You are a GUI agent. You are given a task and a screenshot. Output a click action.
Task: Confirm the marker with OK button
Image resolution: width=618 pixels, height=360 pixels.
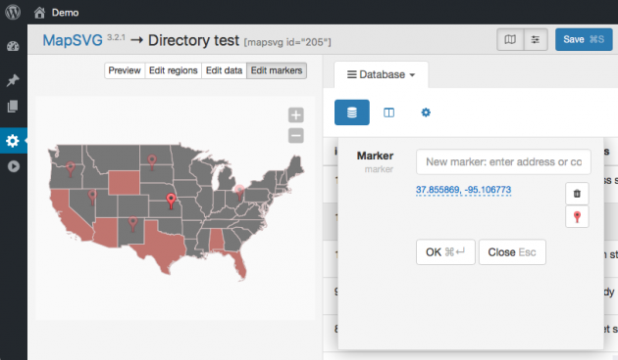coord(445,252)
